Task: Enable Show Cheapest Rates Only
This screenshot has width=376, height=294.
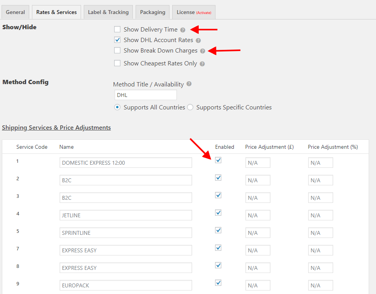Action: 117,63
